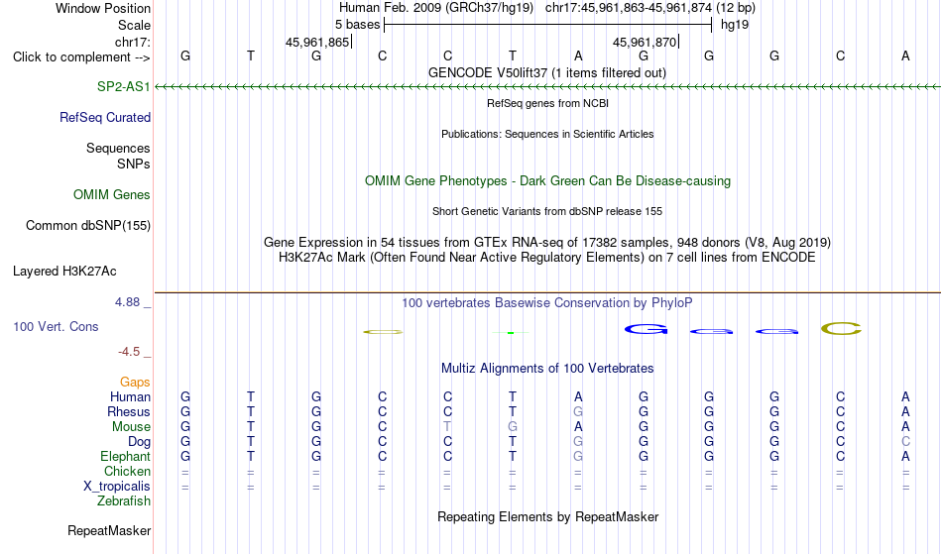Click the 'chr17:' ruler label
942x554 pixels.
[133, 43]
